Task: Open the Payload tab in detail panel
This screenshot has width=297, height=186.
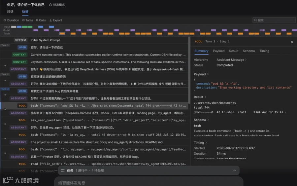Action: point(218,51)
